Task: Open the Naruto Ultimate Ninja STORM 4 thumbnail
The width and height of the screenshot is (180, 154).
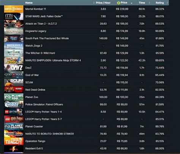Action: pyautogui.click(x=14, y=60)
